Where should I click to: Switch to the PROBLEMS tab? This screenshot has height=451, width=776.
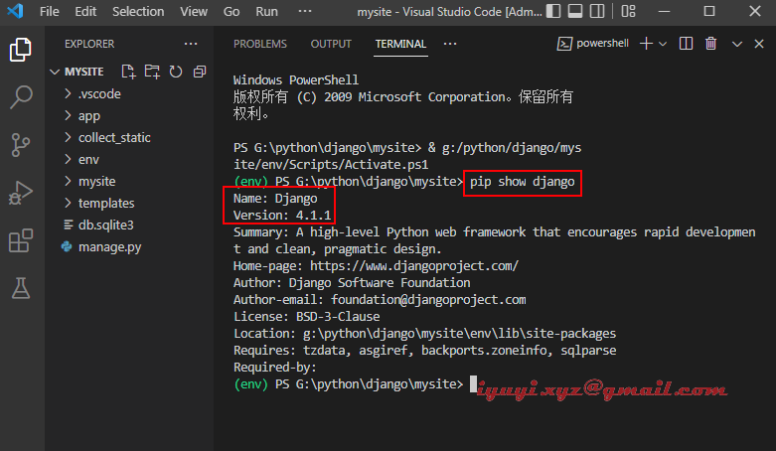tap(259, 44)
